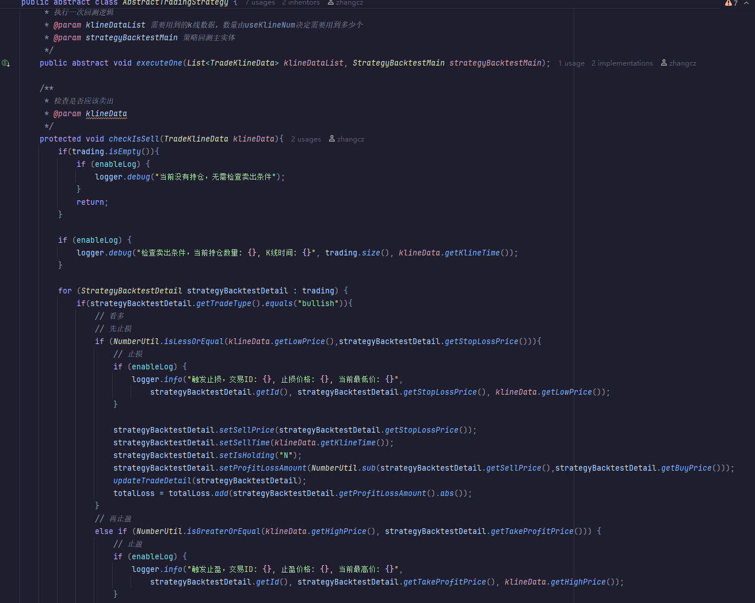The height and width of the screenshot is (603, 755).
Task: Click the "bullish" string literal
Action: pos(318,304)
